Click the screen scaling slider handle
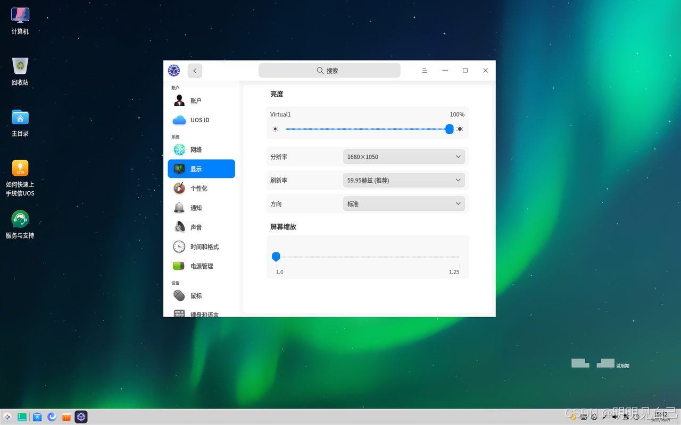681x425 pixels. [276, 257]
